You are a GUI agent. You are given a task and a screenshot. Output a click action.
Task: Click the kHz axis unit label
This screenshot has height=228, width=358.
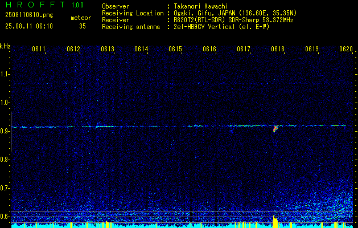(5, 46)
